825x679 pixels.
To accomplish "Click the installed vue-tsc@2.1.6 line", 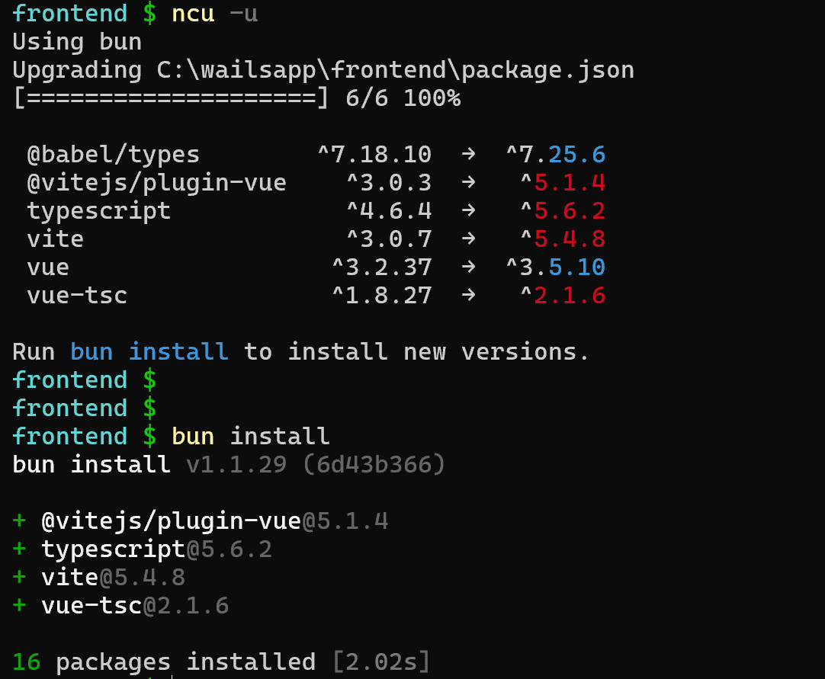I will point(135,606).
